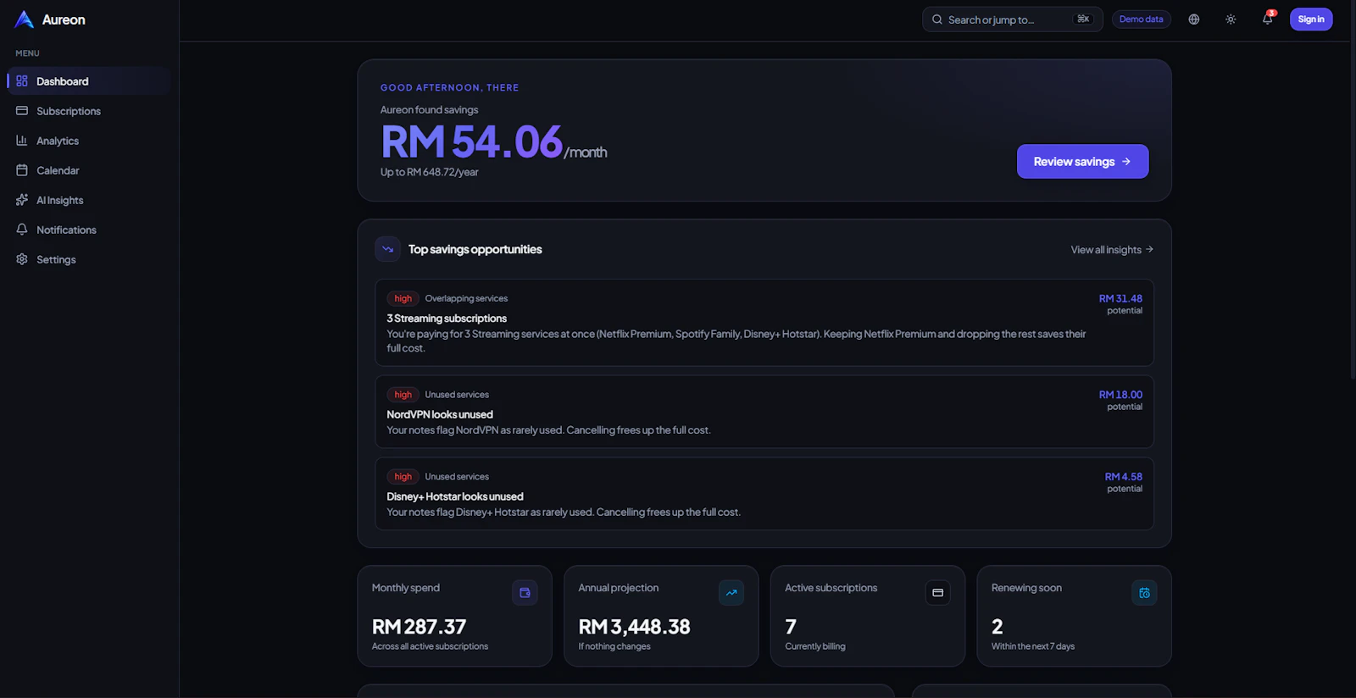Open the NordVPN looks unused insight

(764, 412)
